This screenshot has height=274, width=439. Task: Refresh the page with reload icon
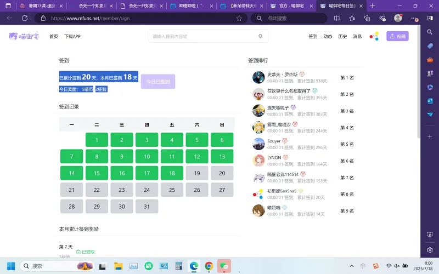click(25, 18)
